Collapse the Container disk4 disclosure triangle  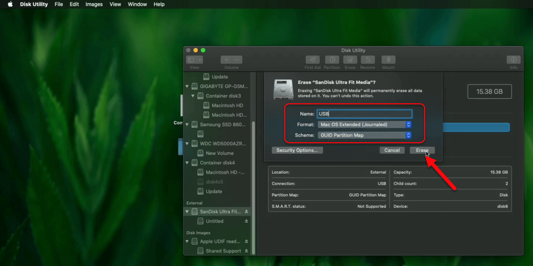tap(187, 163)
